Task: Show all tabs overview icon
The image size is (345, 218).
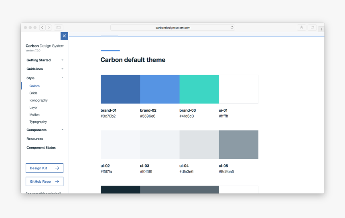Action: [x=312, y=28]
